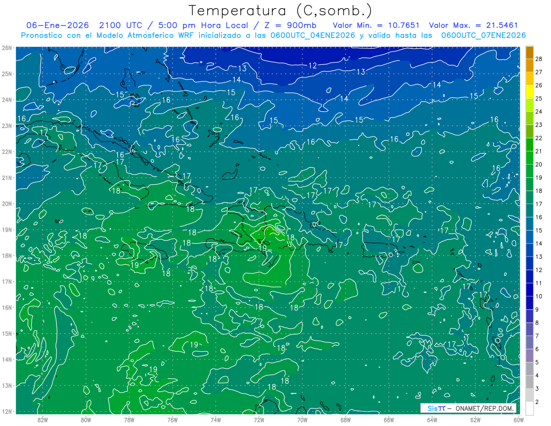The image size is (551, 426).
Task: Click the '2' label on the color scale
Action: click(537, 402)
